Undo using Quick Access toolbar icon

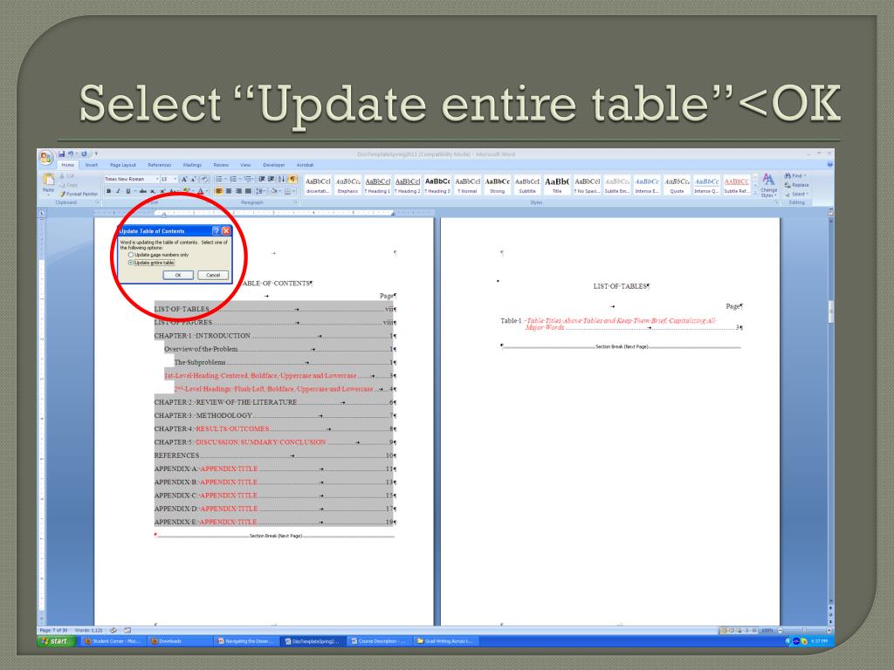[71, 154]
